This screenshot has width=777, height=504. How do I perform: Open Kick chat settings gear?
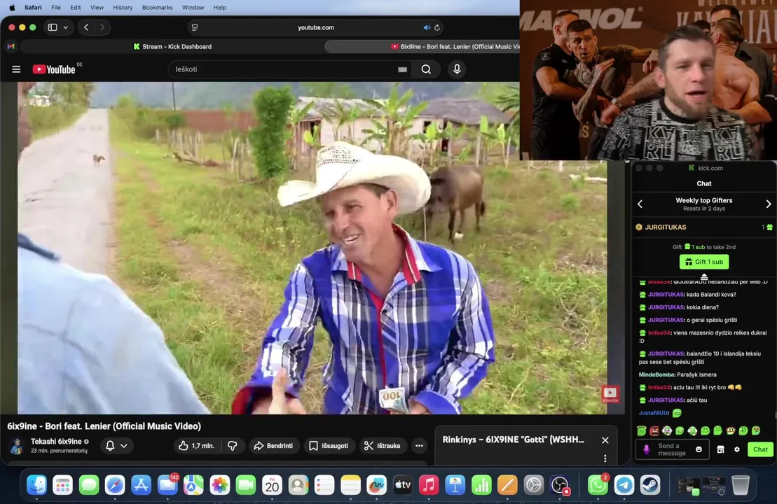737,449
